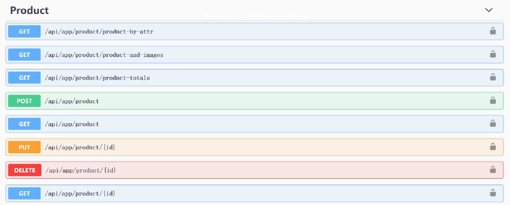
Task: Open PUT row path /api/app/product/{id}
Action: [80, 148]
